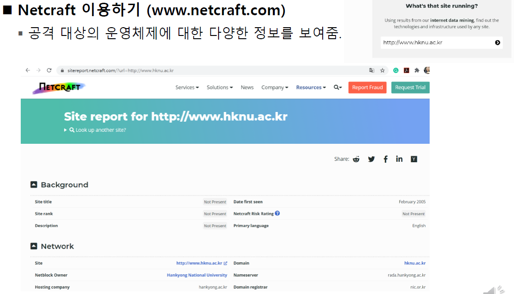Open the green Grammarly extension icon
514x294 pixels.
(396, 70)
